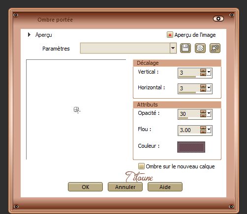Click the Annuler button
Image resolution: width=247 pixels, height=214 pixels.
tap(125, 187)
